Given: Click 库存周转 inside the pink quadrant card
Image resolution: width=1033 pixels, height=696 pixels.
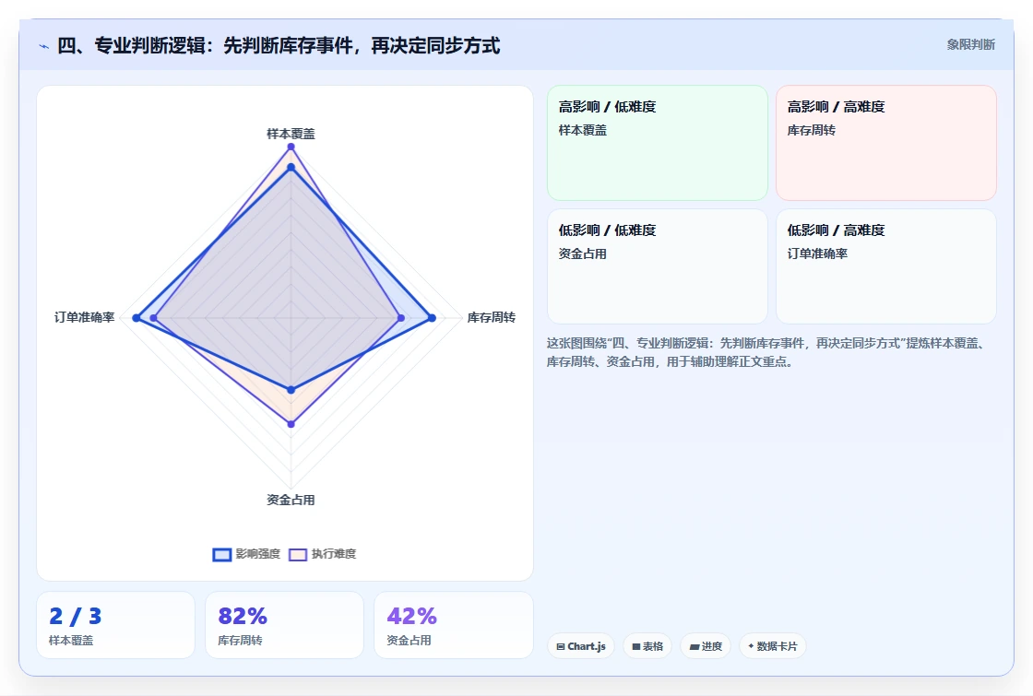Looking at the screenshot, I should pos(811,130).
